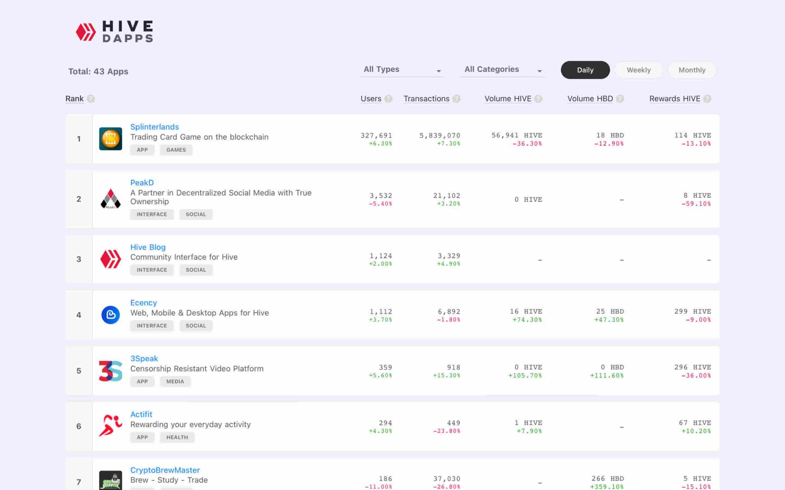Click help icon beside Users column
The width and height of the screenshot is (785, 490).
click(388, 99)
